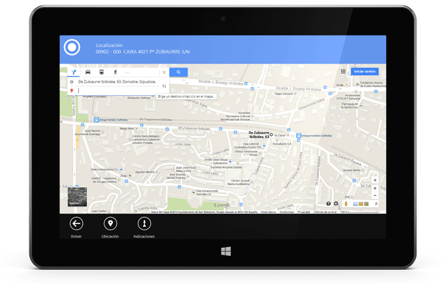Switch to Satélite view thumbnail
Screen dimensions: 448x298
click(77, 197)
